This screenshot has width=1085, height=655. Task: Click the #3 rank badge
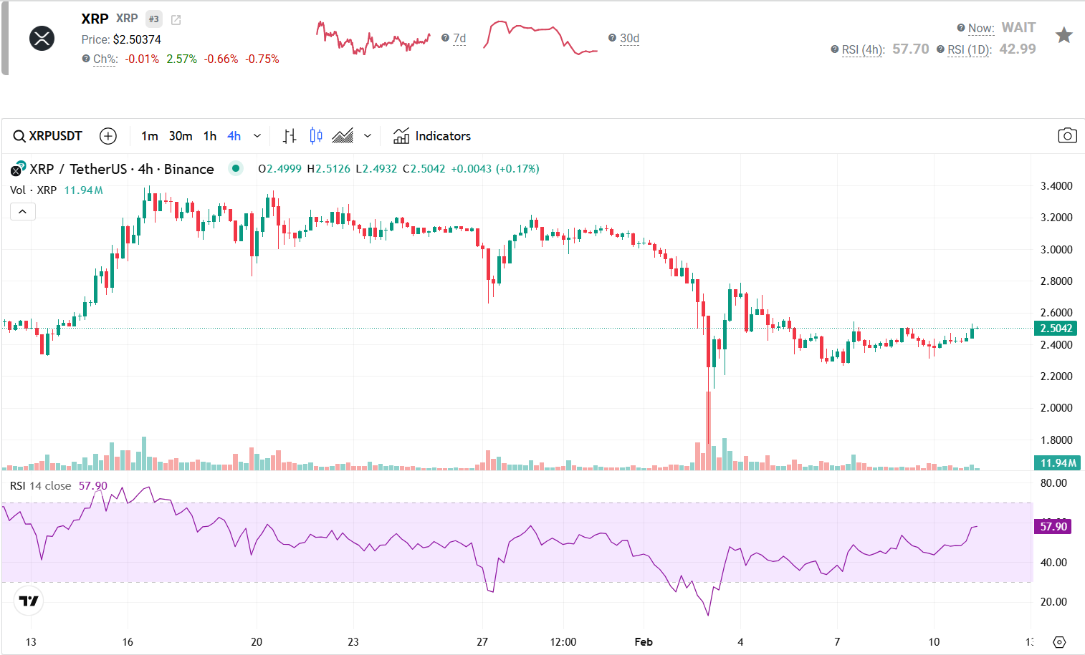154,19
